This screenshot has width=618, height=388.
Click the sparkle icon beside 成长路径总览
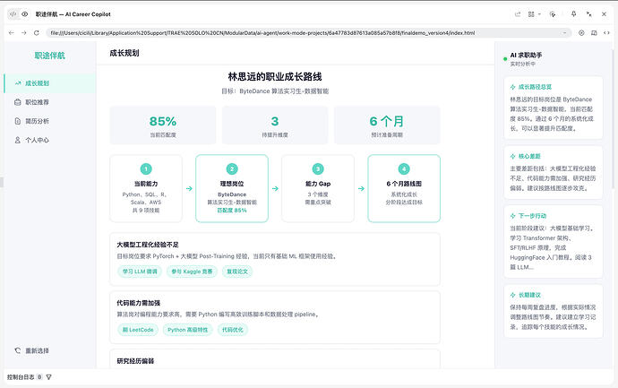point(513,87)
